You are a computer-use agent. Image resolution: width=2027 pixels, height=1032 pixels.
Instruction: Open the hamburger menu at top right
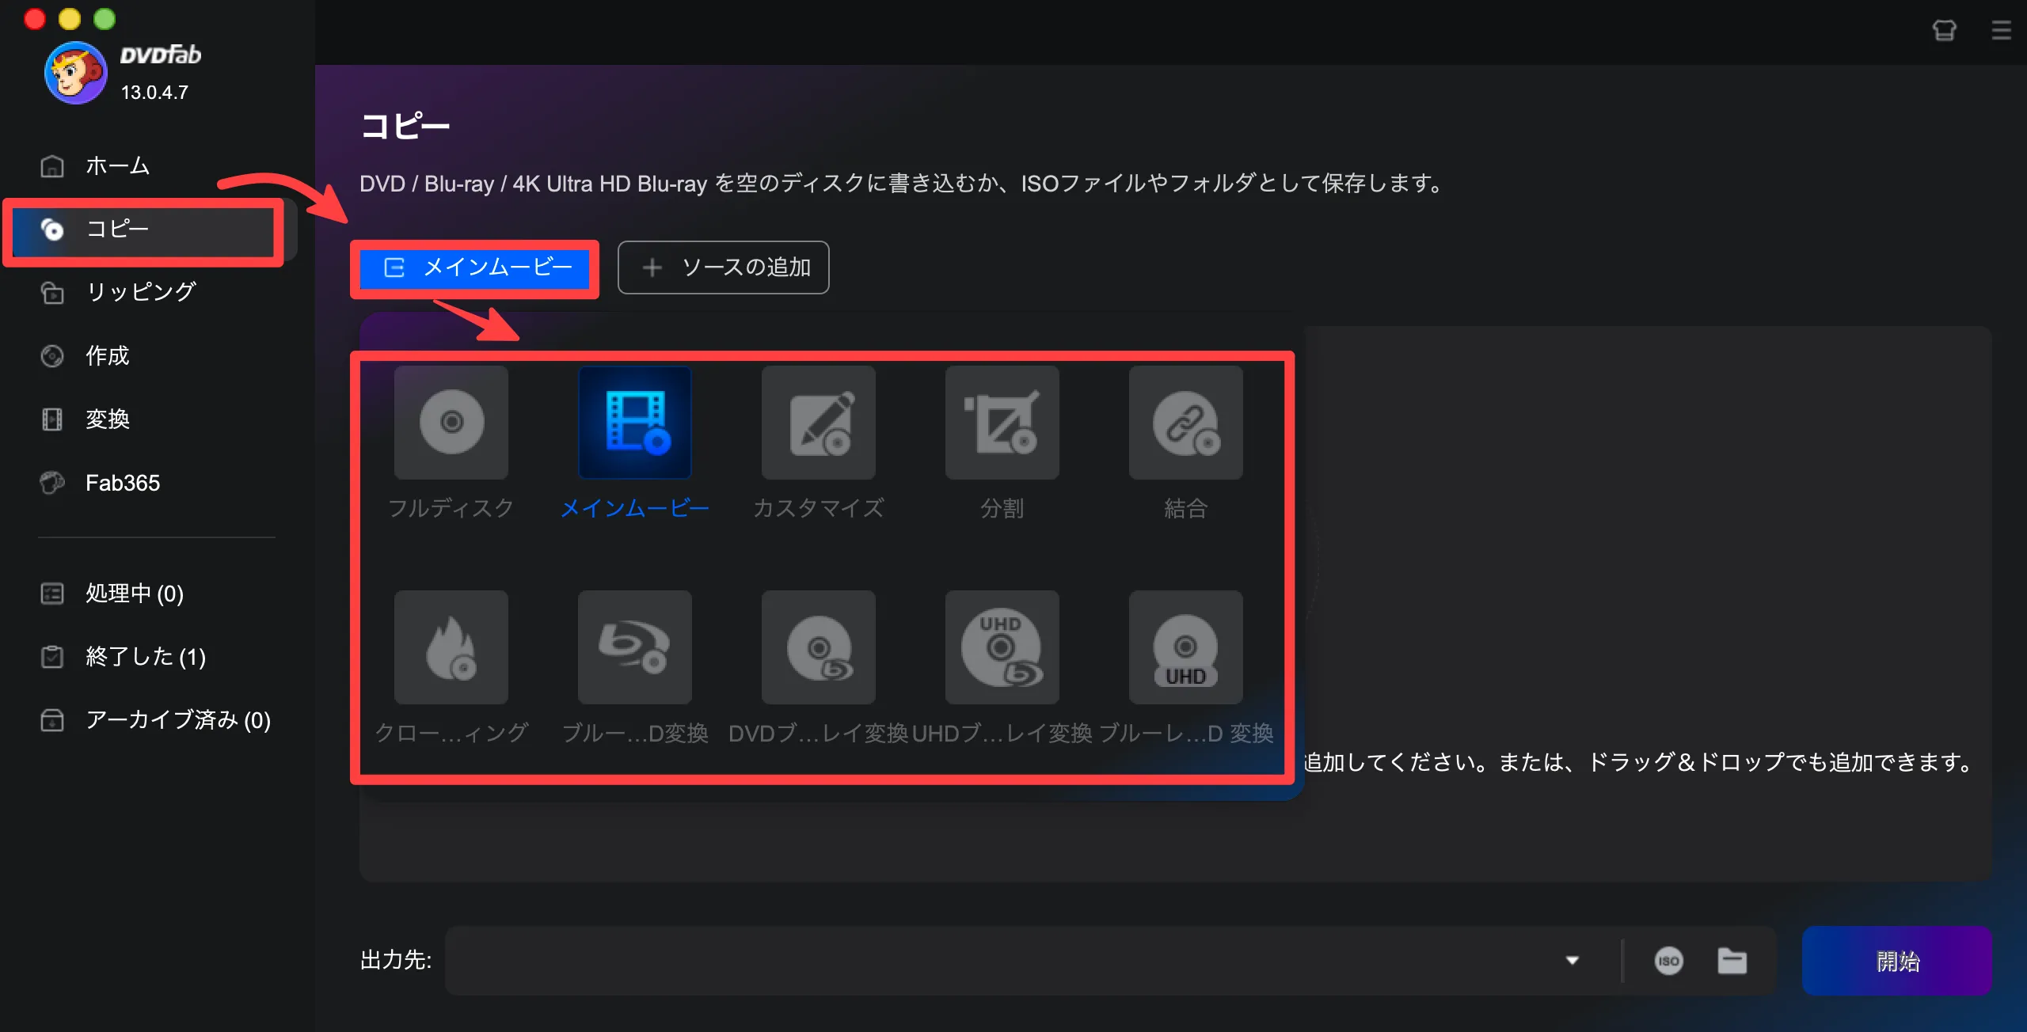[2001, 30]
